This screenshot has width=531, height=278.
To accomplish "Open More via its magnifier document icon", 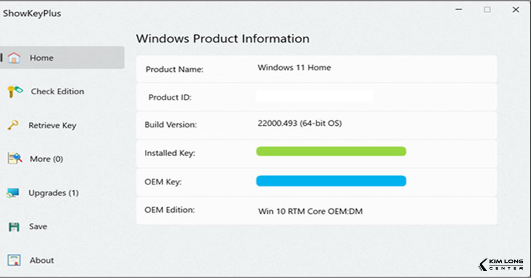I will click(x=15, y=159).
